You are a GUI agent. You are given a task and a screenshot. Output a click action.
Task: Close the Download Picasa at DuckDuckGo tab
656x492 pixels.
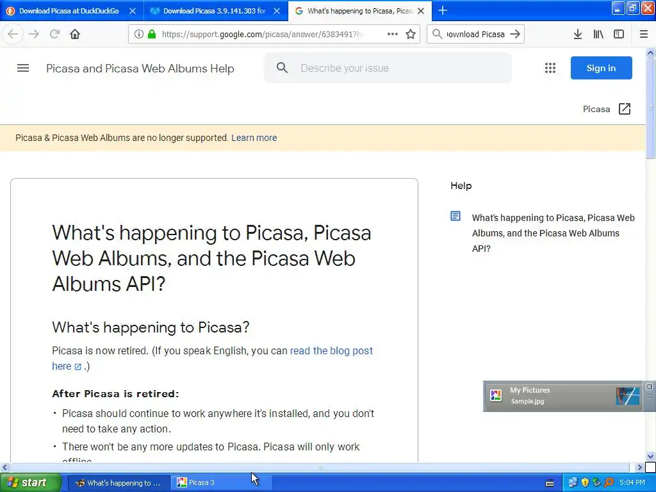point(133,11)
